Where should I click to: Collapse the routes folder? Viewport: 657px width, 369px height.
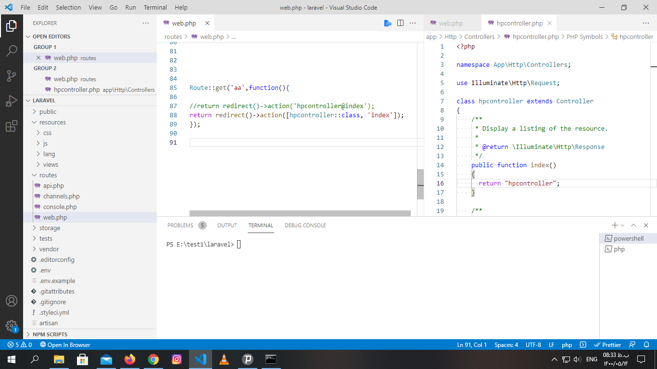point(48,175)
